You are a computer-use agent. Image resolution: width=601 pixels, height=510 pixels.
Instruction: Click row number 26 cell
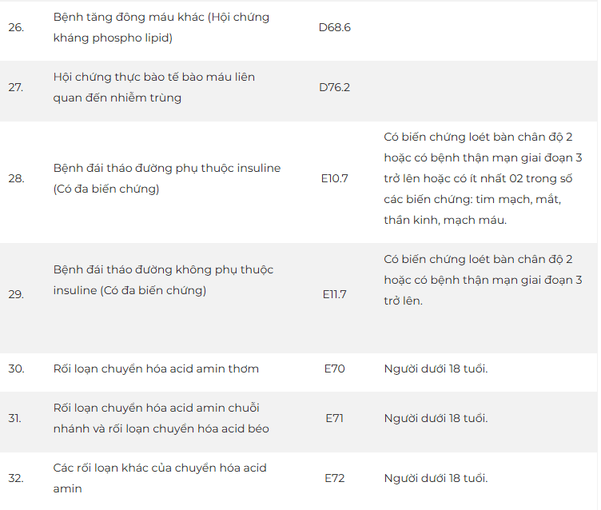click(x=16, y=27)
